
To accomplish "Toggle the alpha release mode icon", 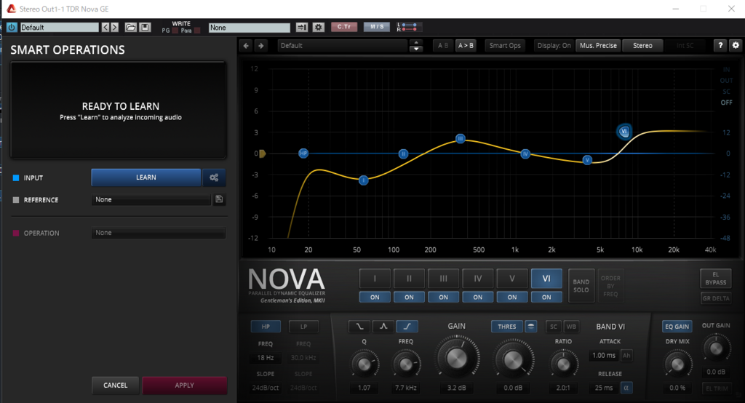I will 626,388.
